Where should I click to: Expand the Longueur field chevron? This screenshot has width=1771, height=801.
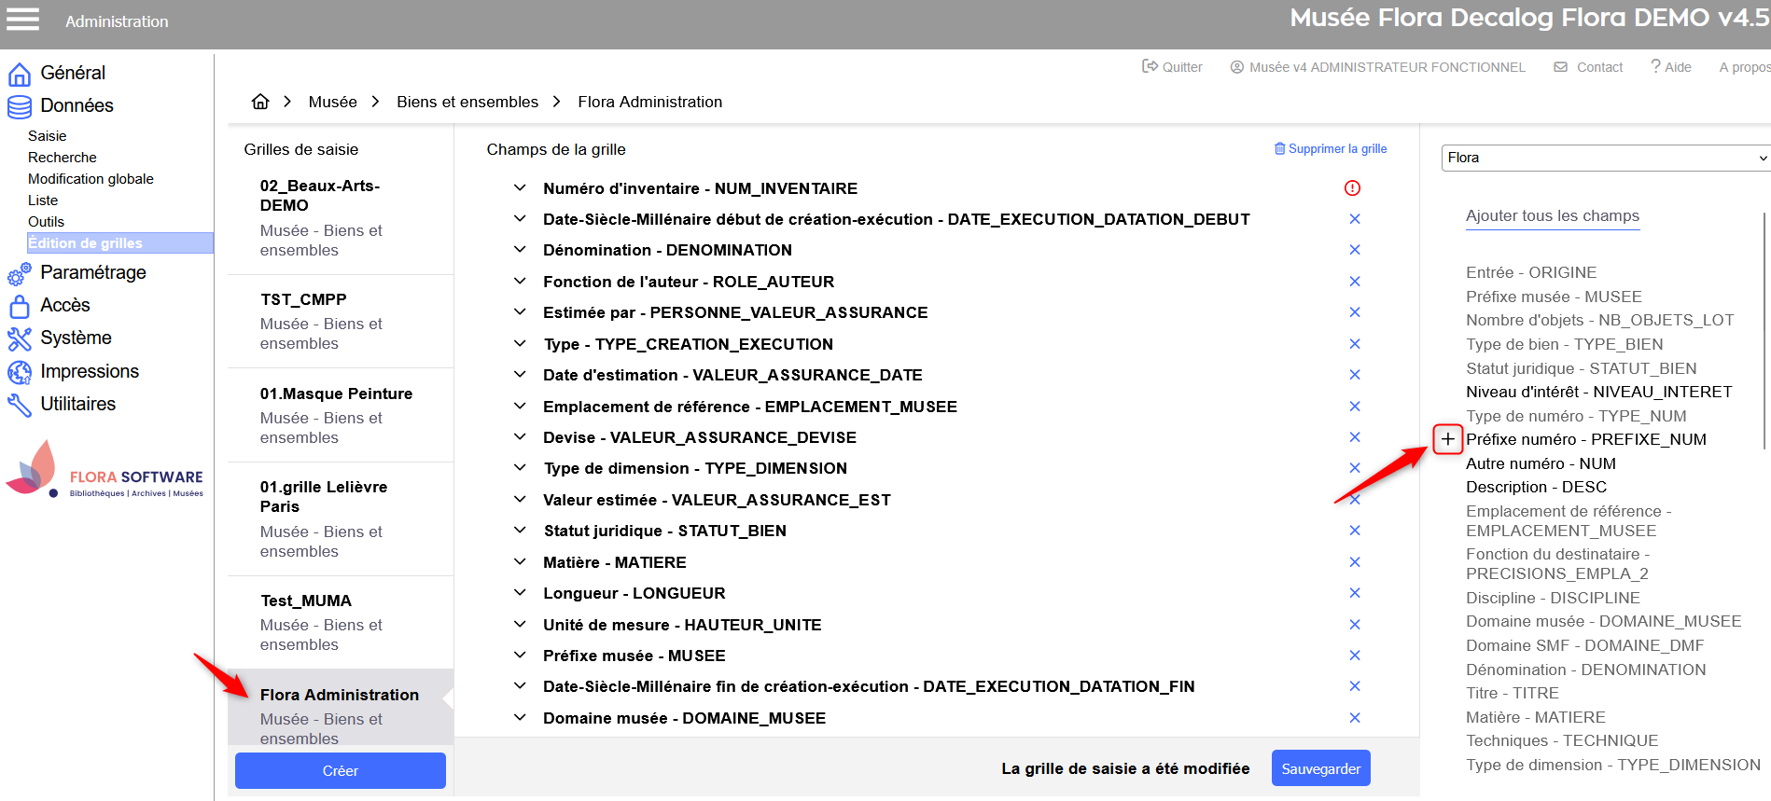[x=520, y=593]
